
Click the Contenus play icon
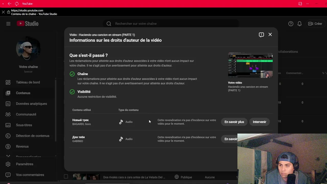(x=8, y=93)
